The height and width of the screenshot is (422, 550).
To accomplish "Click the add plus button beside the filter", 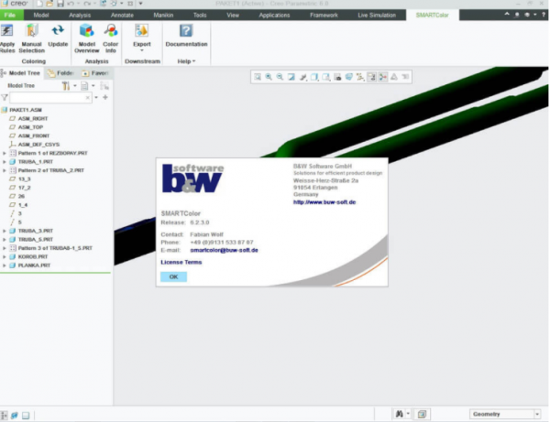I will click(105, 97).
